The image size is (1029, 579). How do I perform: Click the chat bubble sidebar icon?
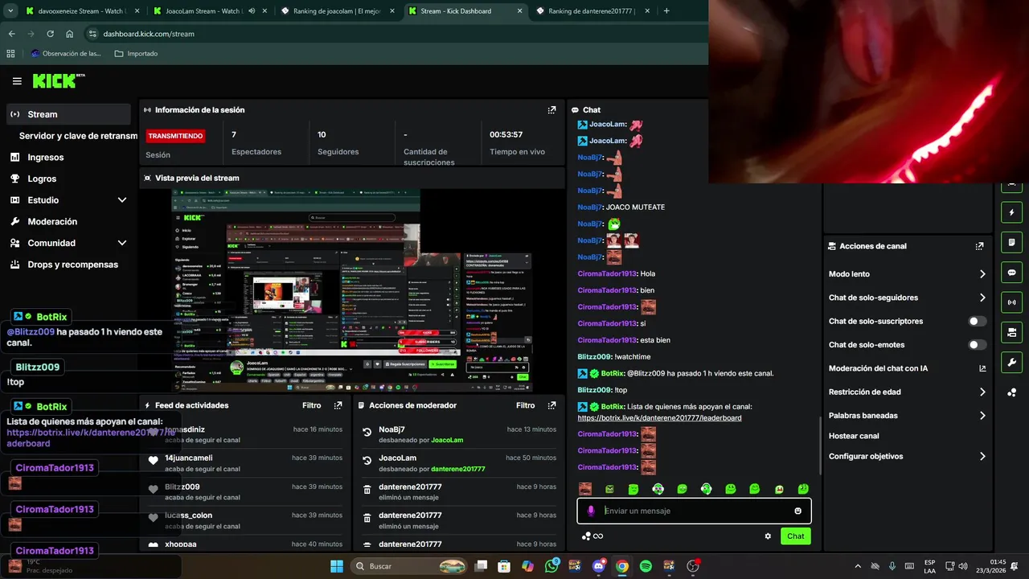click(1011, 273)
